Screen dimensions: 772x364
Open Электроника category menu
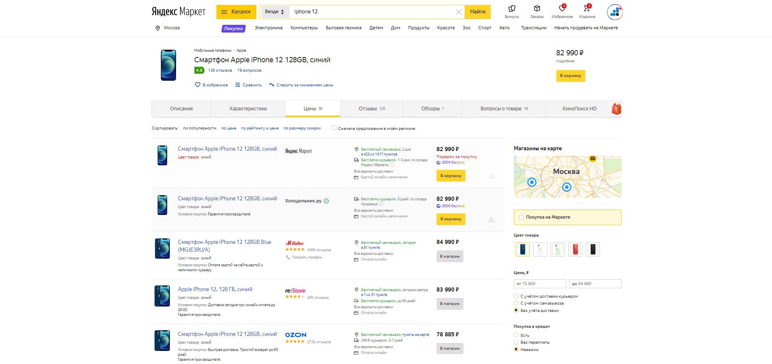269,28
